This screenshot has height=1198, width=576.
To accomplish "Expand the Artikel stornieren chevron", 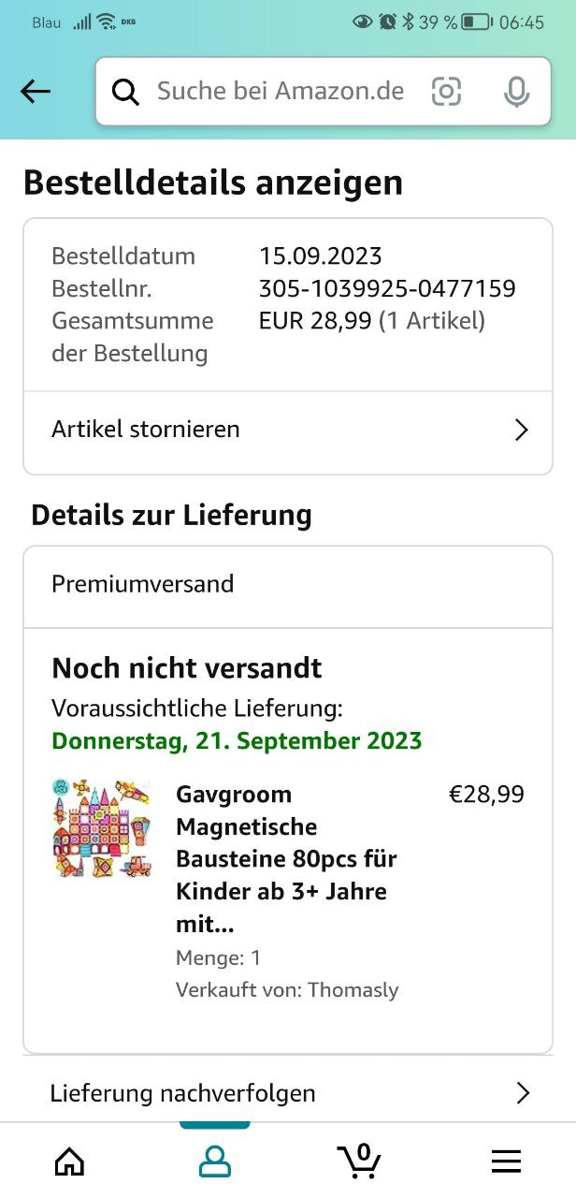I will click(x=522, y=430).
